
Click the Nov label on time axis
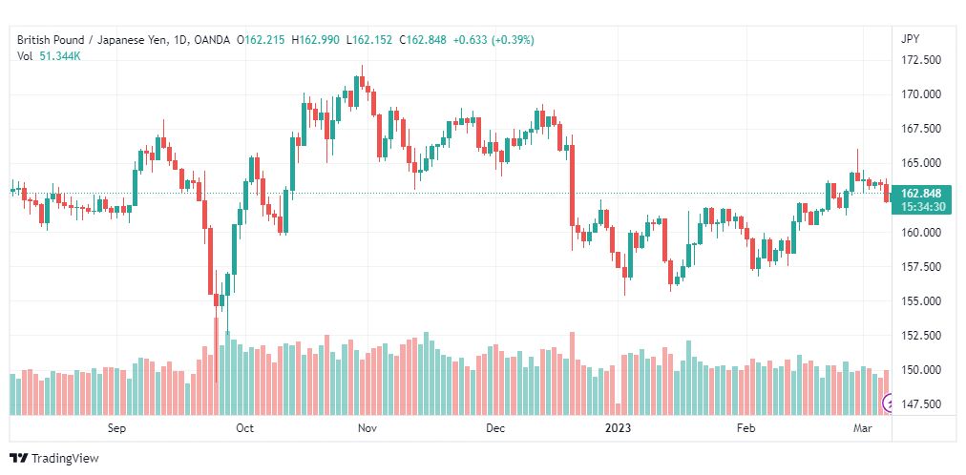coord(367,428)
